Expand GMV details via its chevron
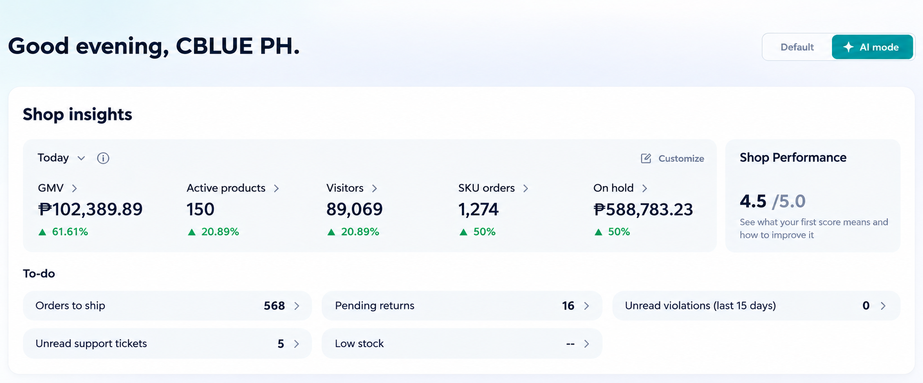The height and width of the screenshot is (383, 923). (74, 188)
